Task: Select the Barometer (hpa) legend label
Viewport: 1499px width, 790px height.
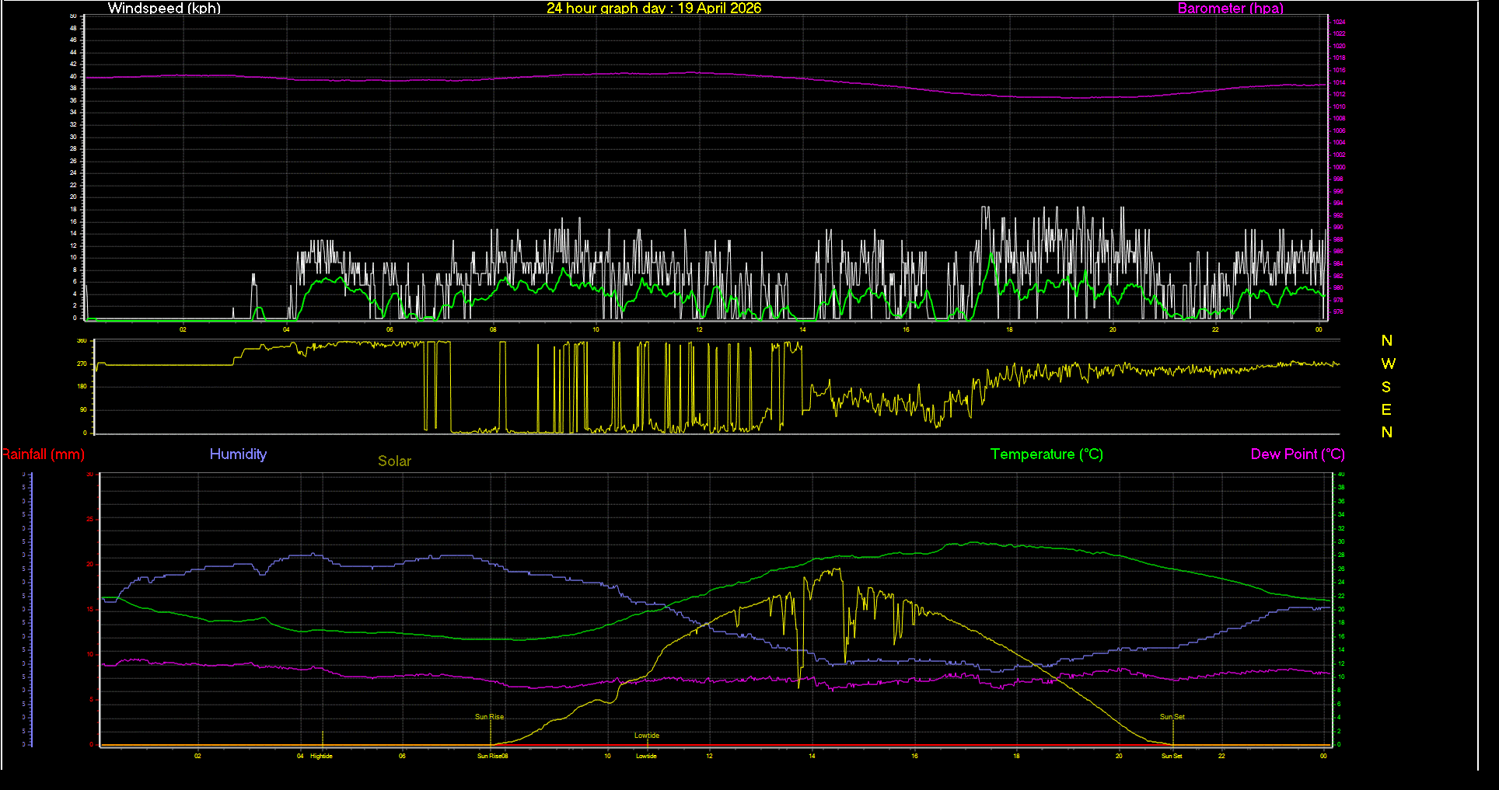Action: (x=1229, y=9)
